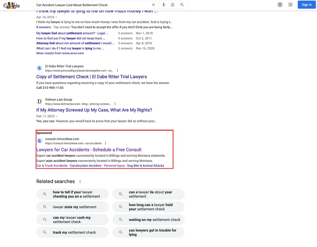This screenshot has height=247, width=317.
Task: Open Google Lens image search icon
Action: click(173, 5)
